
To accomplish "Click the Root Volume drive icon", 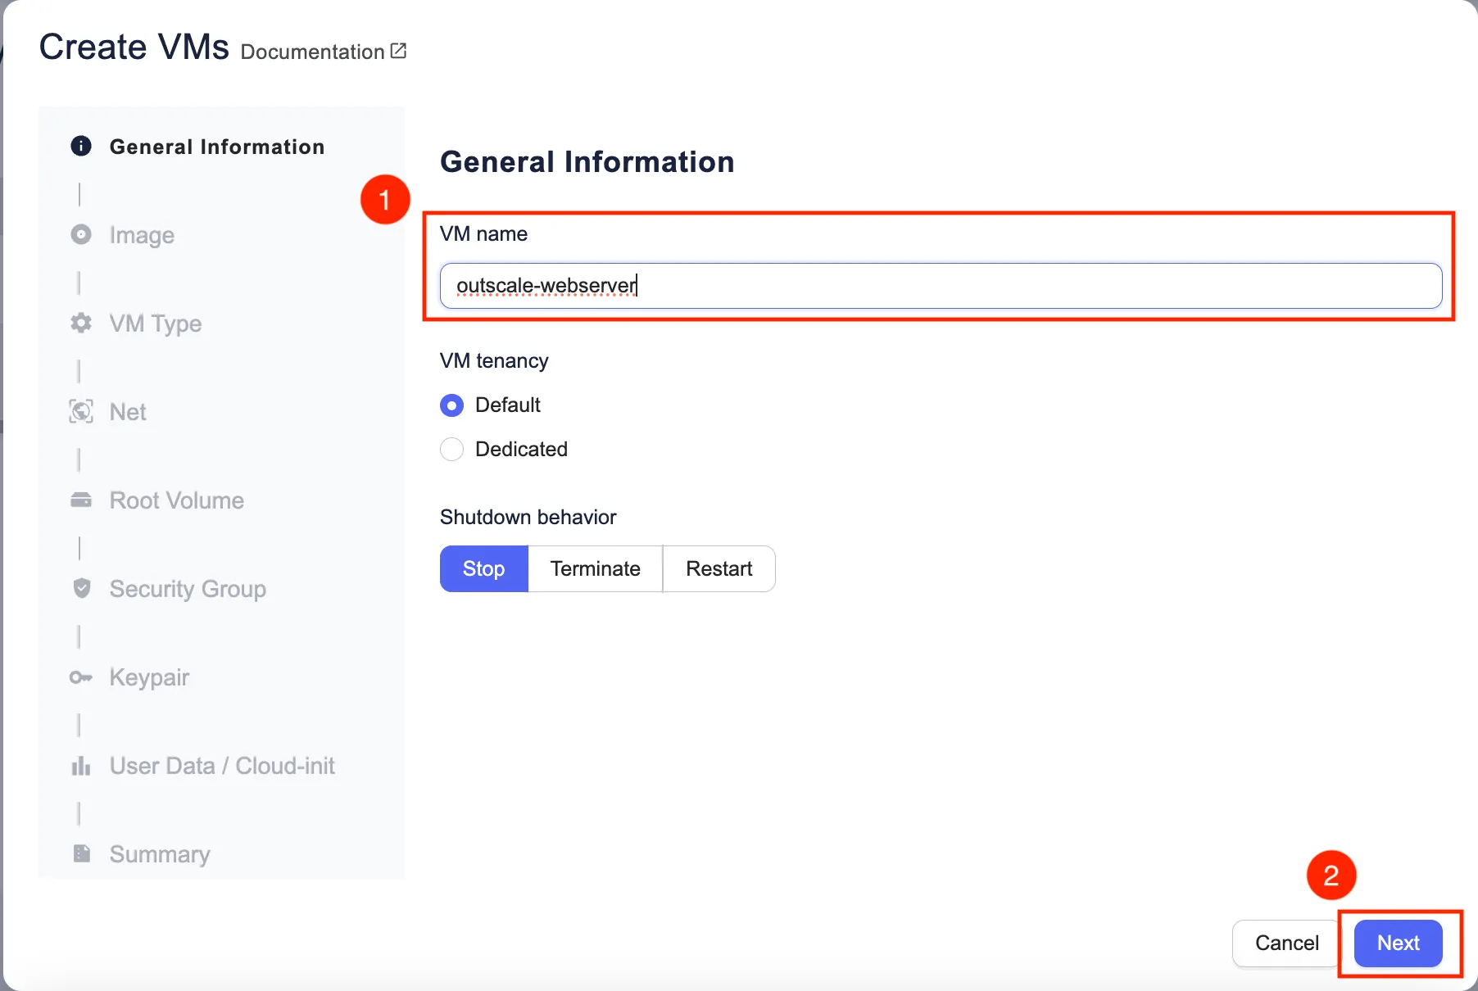I will 81,500.
